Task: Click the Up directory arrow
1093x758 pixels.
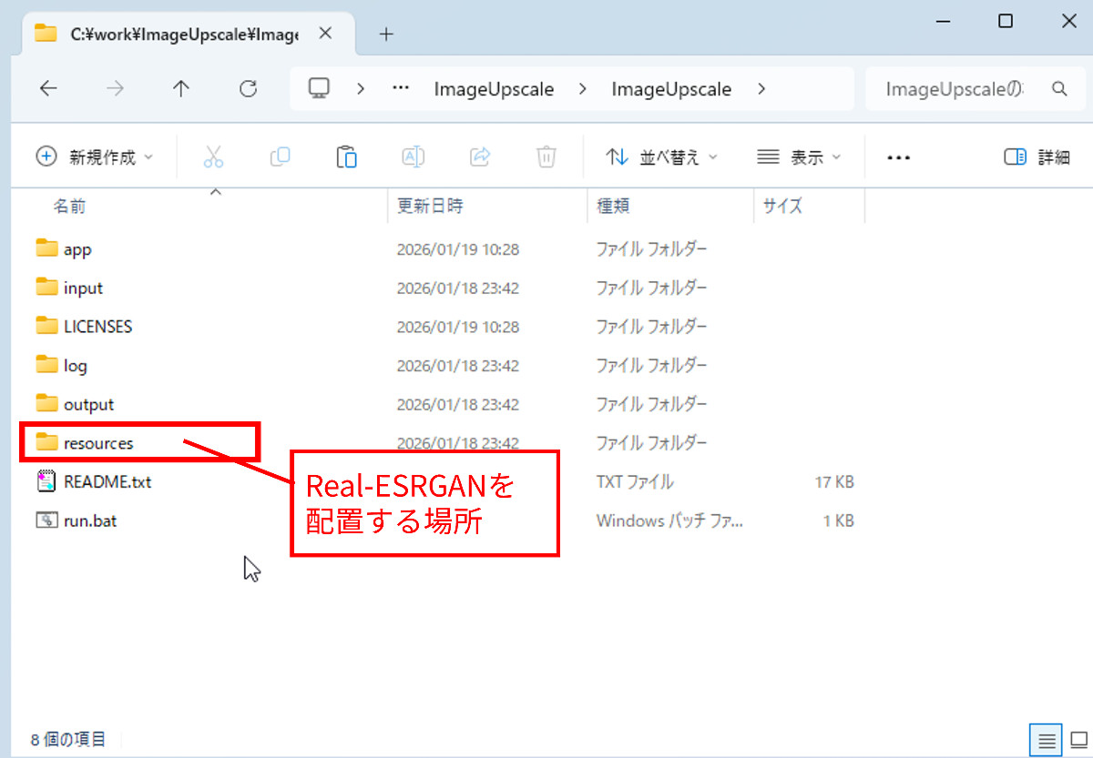Action: coord(181,88)
